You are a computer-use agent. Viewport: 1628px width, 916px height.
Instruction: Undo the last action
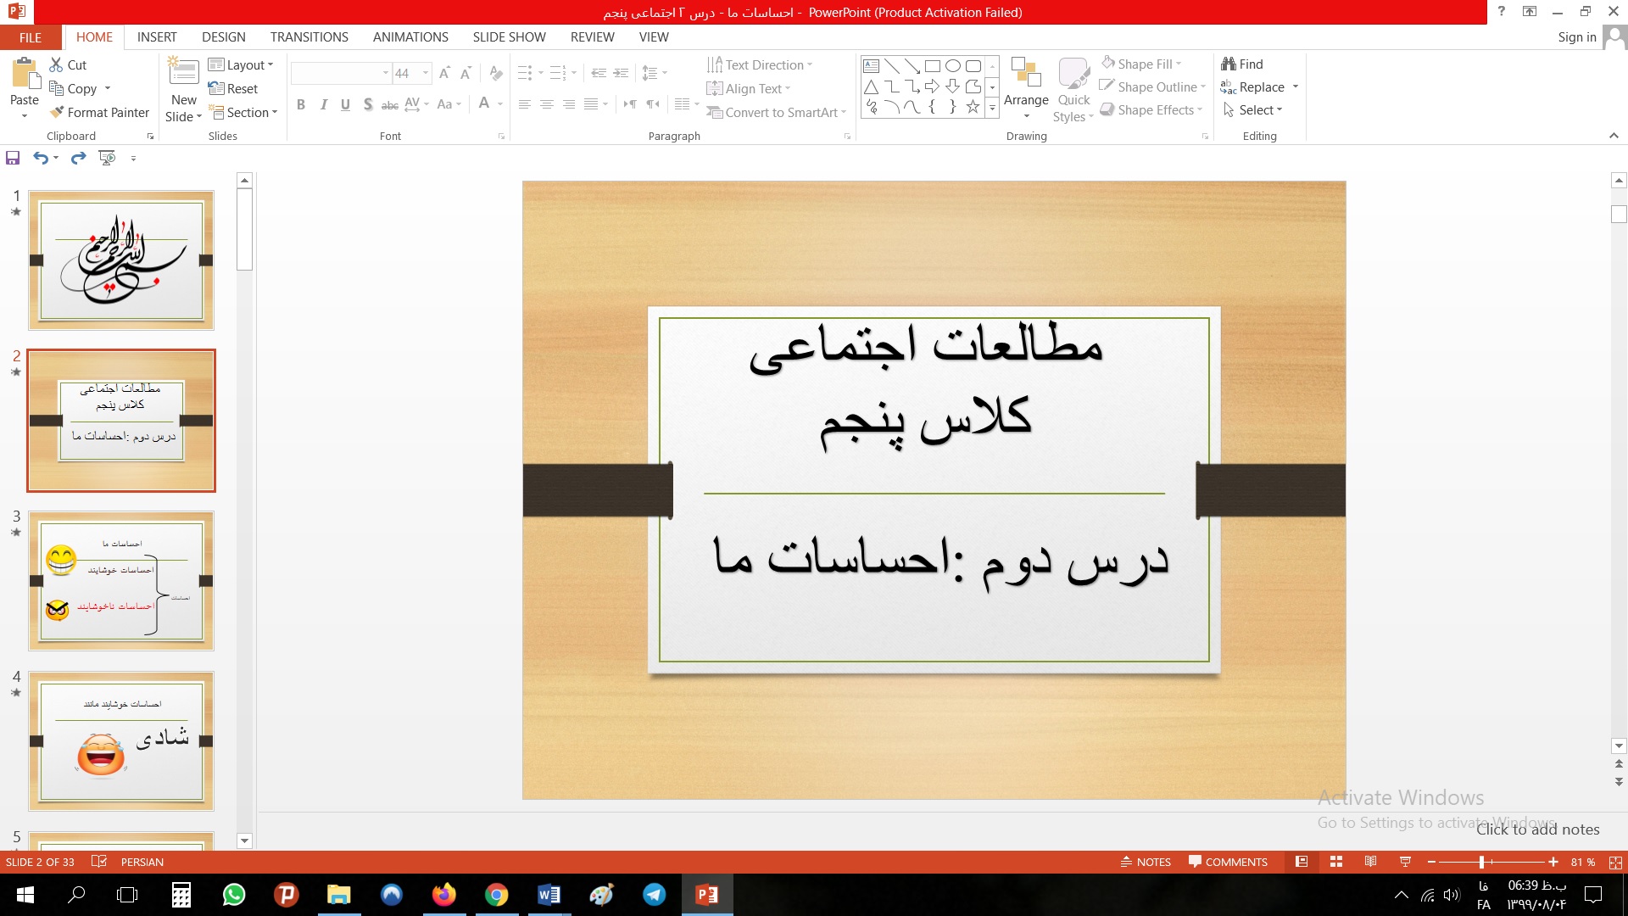click(x=40, y=158)
